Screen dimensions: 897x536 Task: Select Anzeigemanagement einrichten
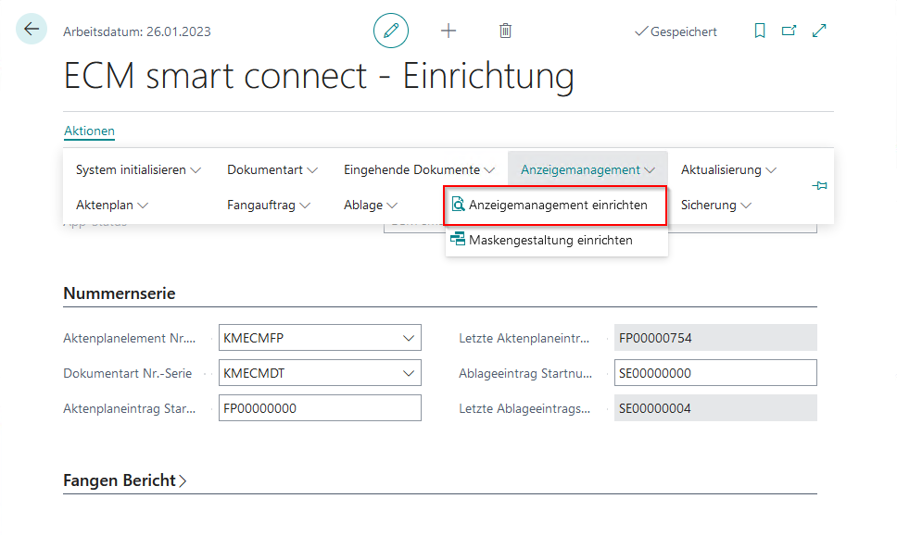555,206
